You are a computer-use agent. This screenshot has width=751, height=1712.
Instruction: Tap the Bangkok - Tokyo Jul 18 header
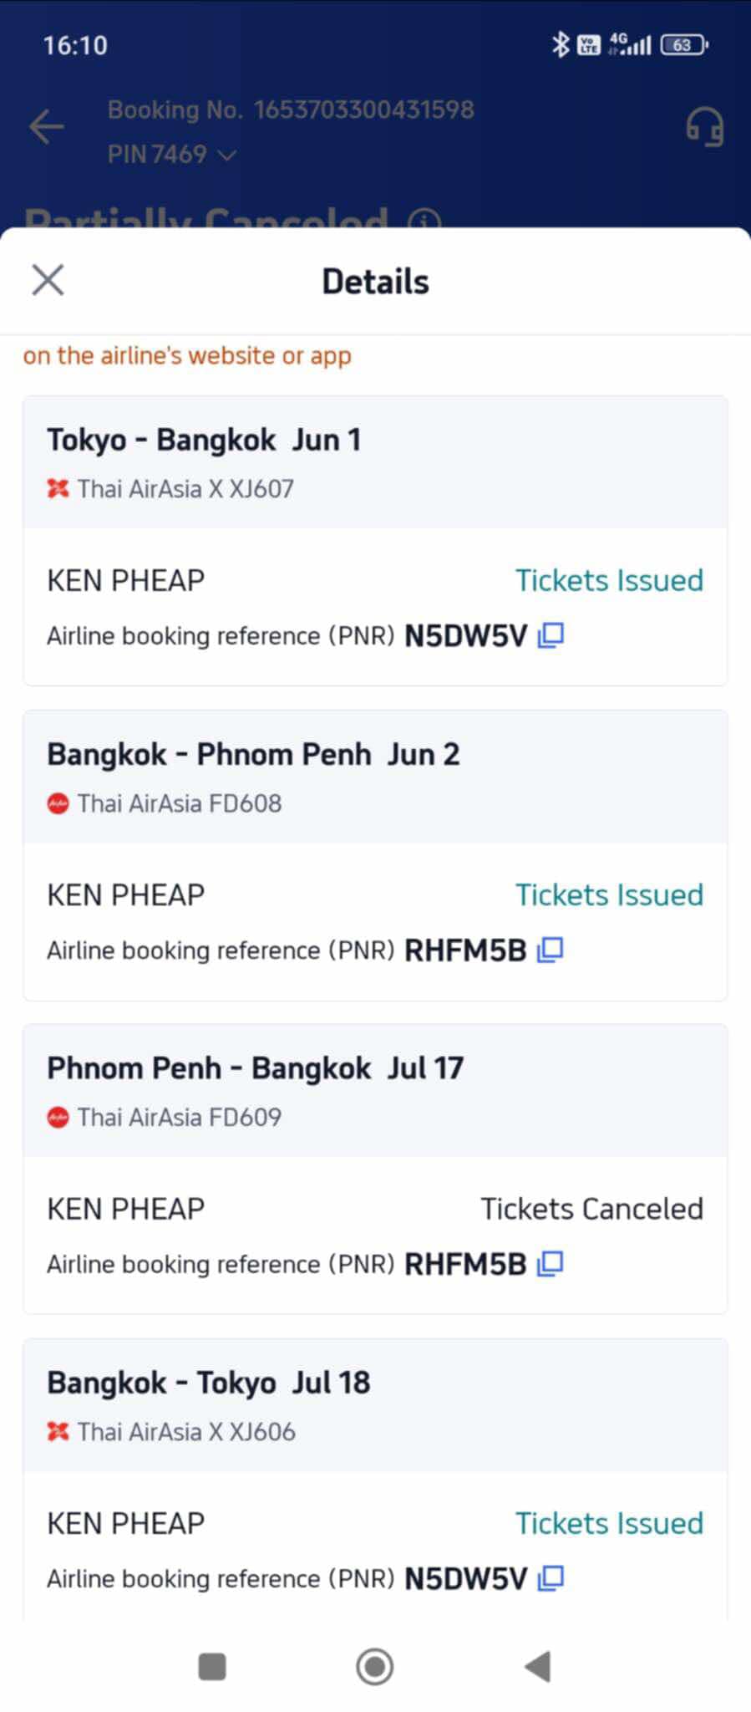pos(375,1404)
